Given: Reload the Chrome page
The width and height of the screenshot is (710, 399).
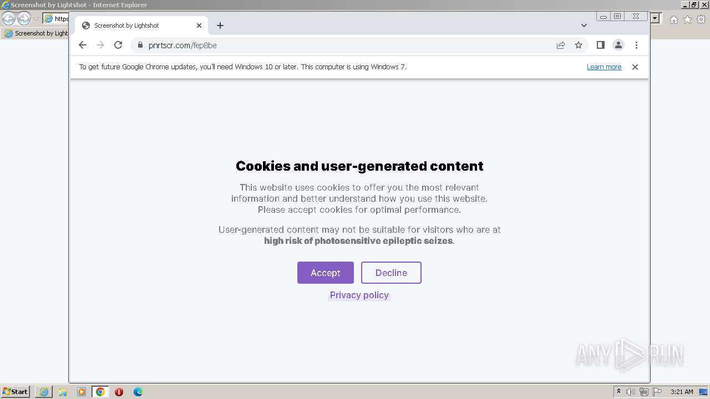Looking at the screenshot, I should (118, 45).
